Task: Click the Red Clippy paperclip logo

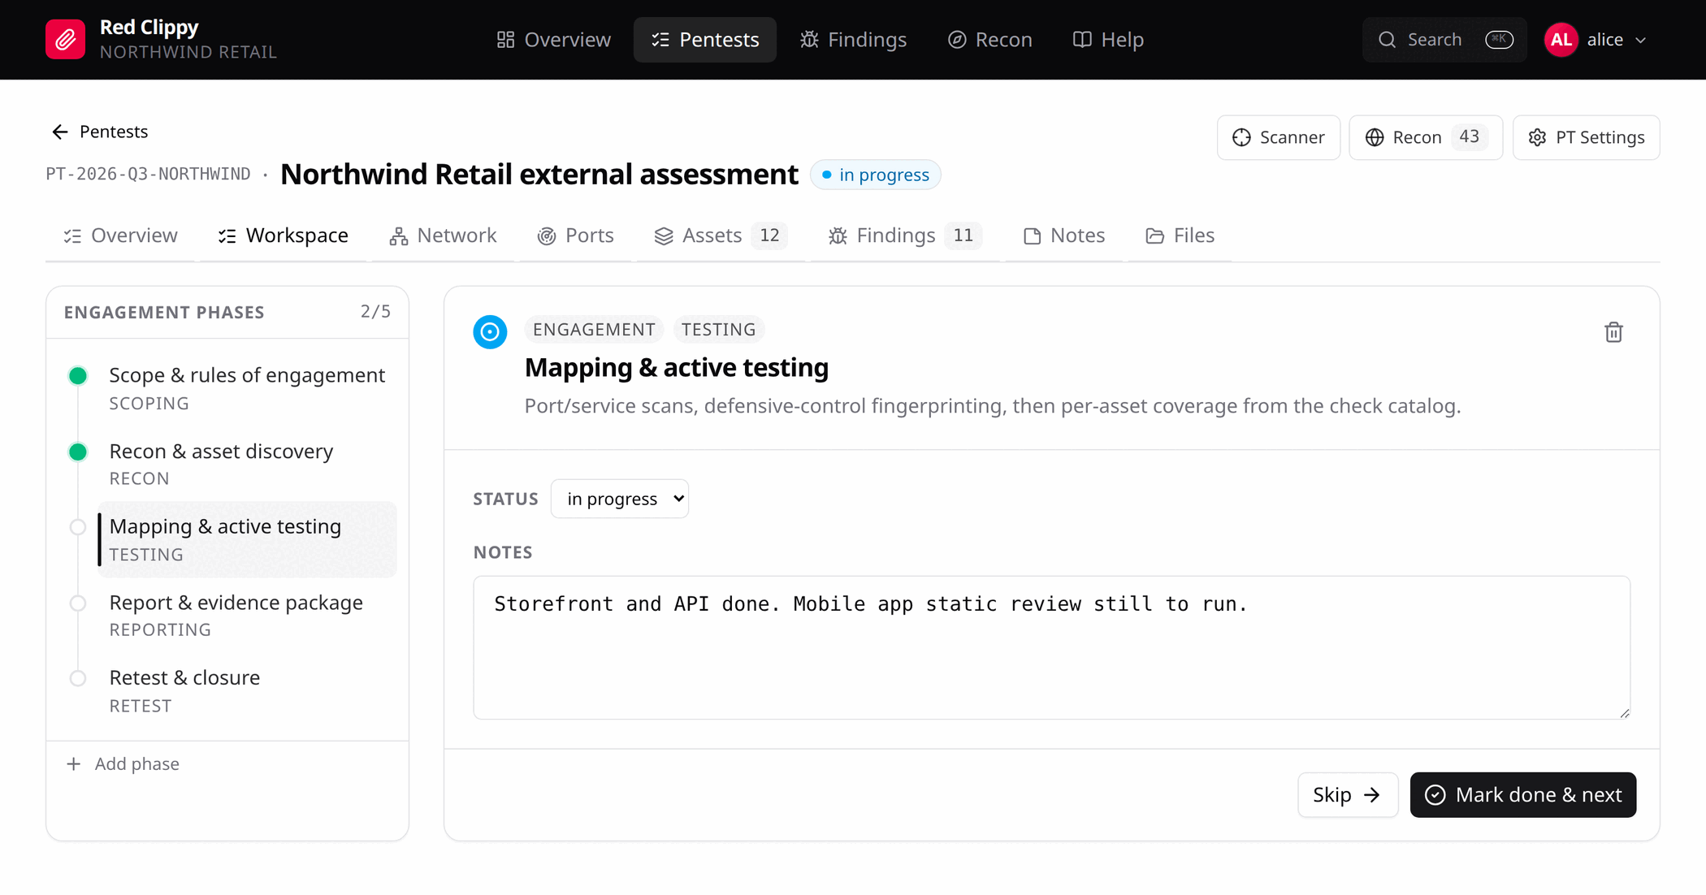Action: coord(65,40)
